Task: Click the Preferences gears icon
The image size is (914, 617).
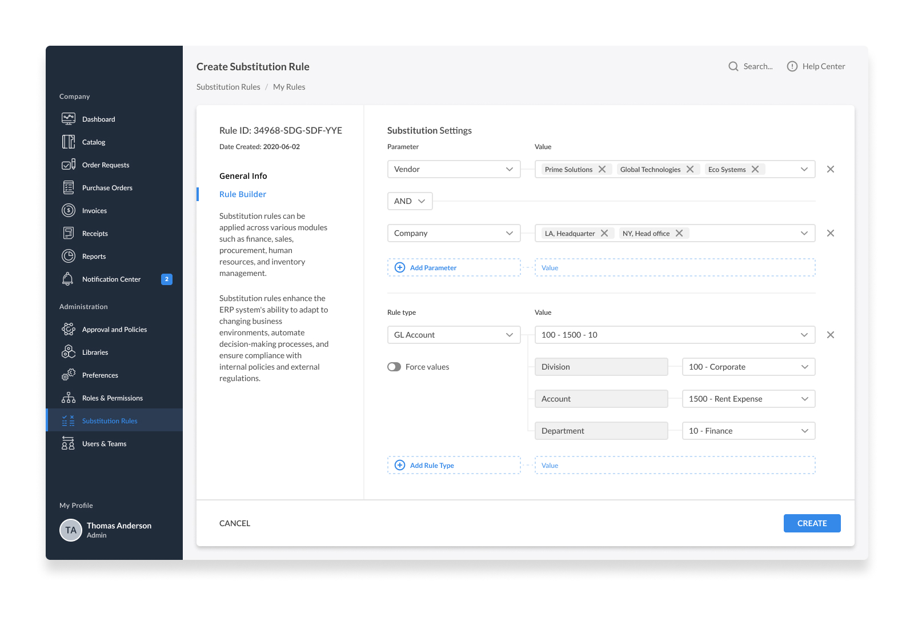Action: [69, 375]
